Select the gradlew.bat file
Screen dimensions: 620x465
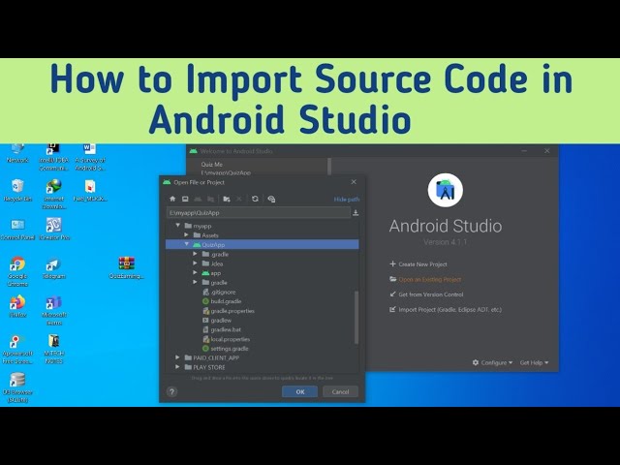222,329
